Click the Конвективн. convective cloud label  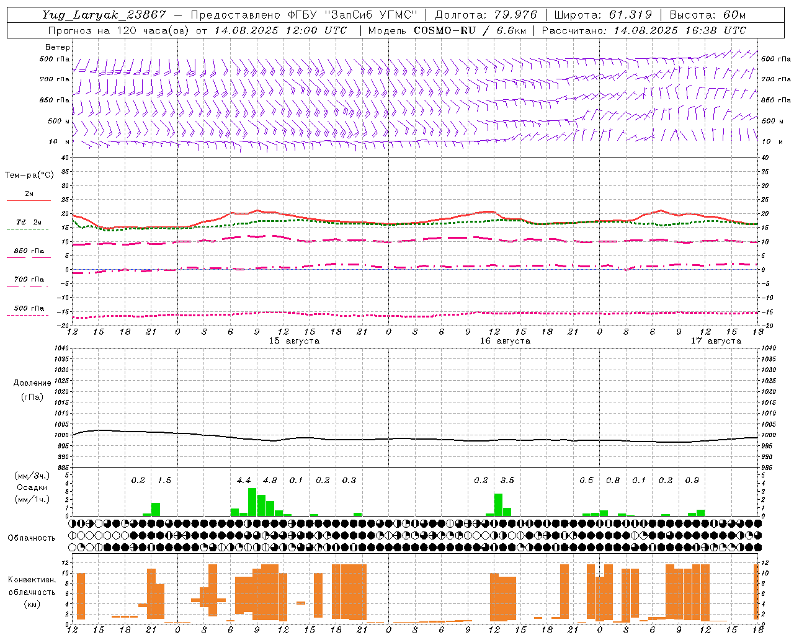tap(32, 580)
